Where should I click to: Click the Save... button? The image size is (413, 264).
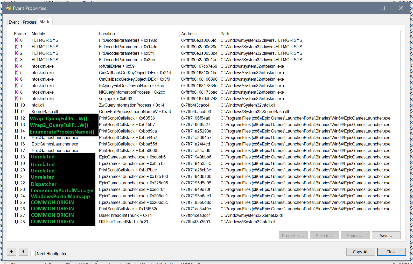(386, 235)
